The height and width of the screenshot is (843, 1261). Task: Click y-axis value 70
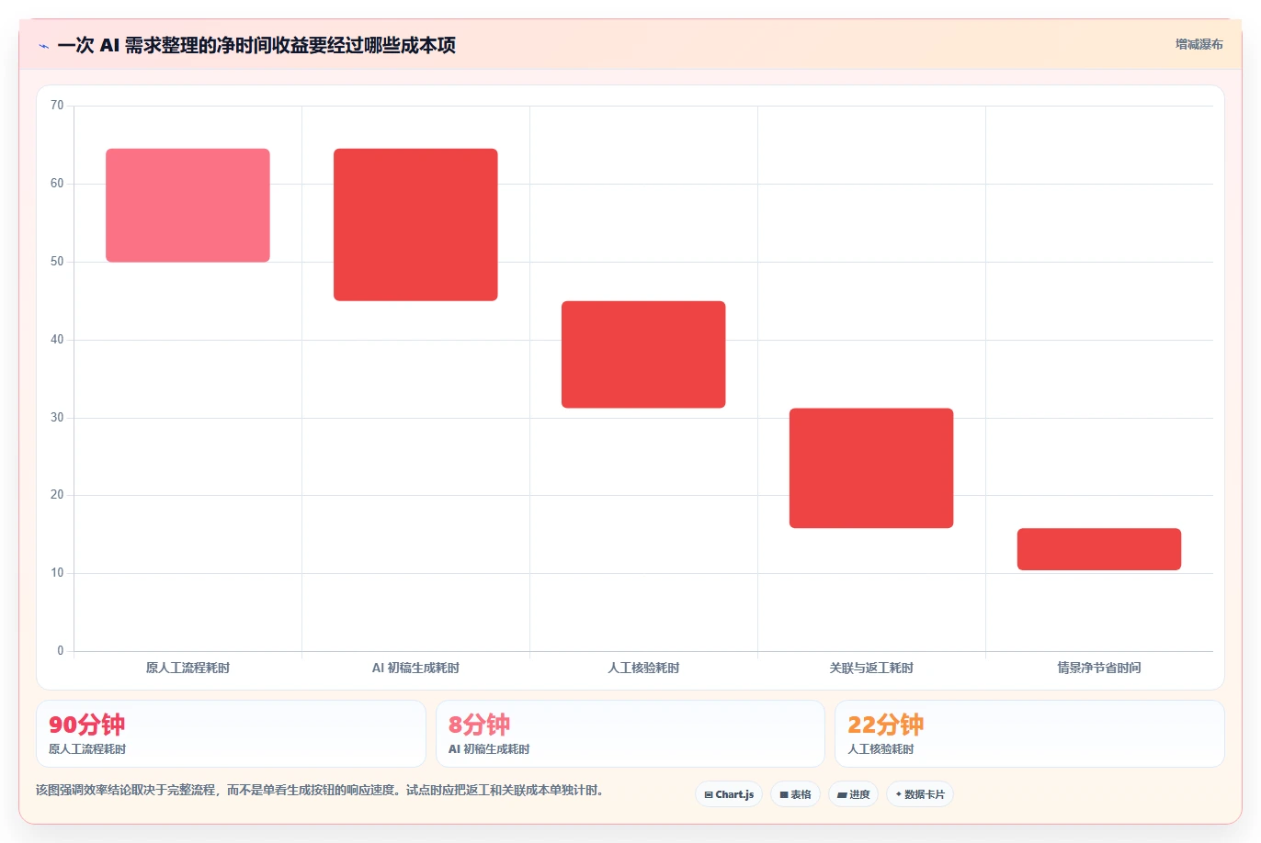(57, 106)
